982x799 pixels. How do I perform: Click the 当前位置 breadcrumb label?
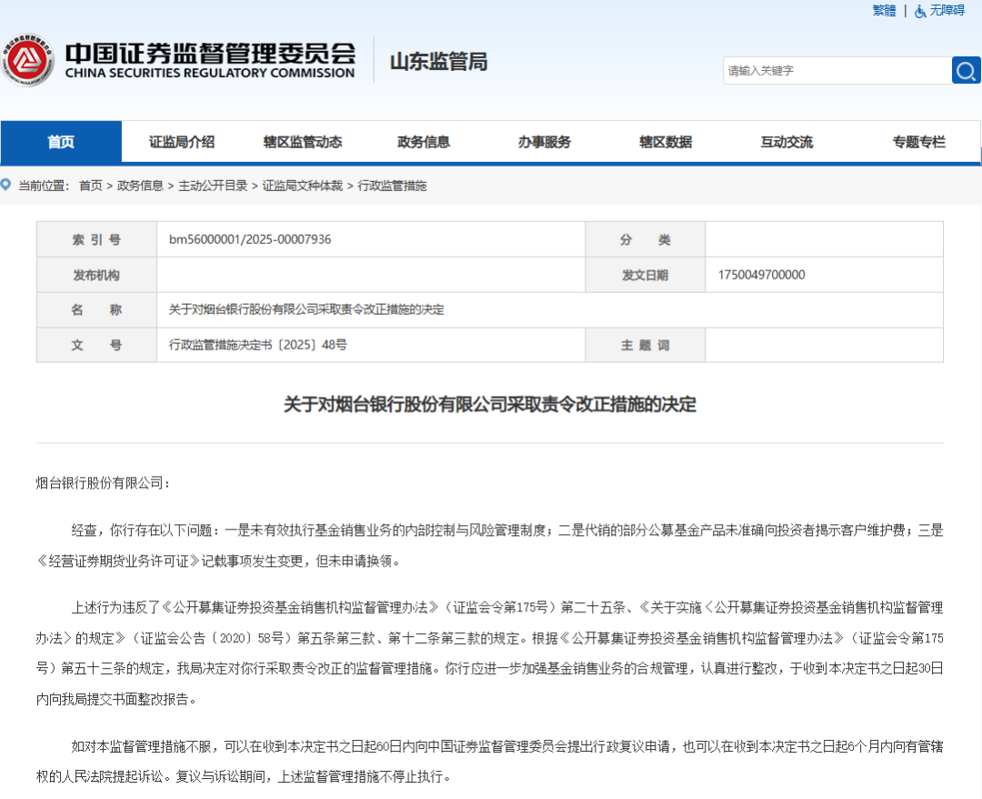pos(43,186)
